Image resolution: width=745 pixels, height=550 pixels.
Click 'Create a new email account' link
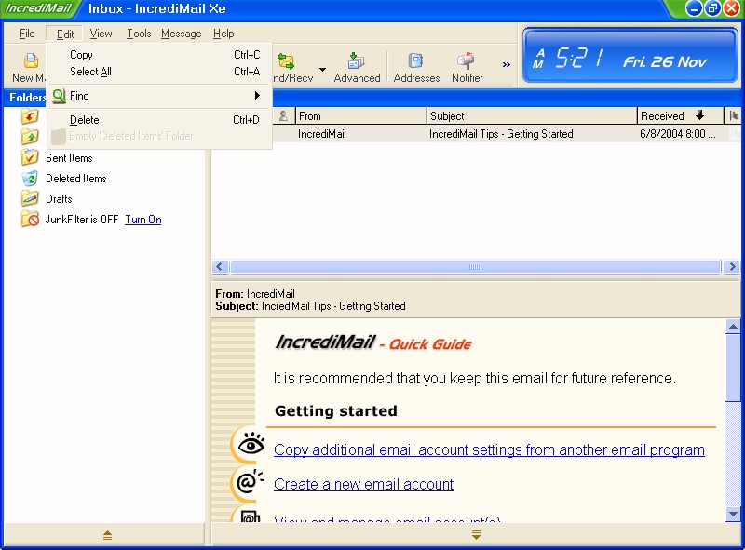[363, 484]
